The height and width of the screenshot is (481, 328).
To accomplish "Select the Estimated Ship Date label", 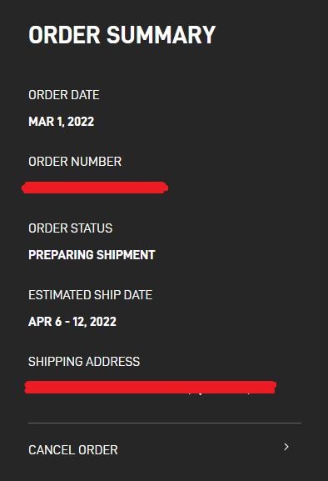I will [91, 295].
